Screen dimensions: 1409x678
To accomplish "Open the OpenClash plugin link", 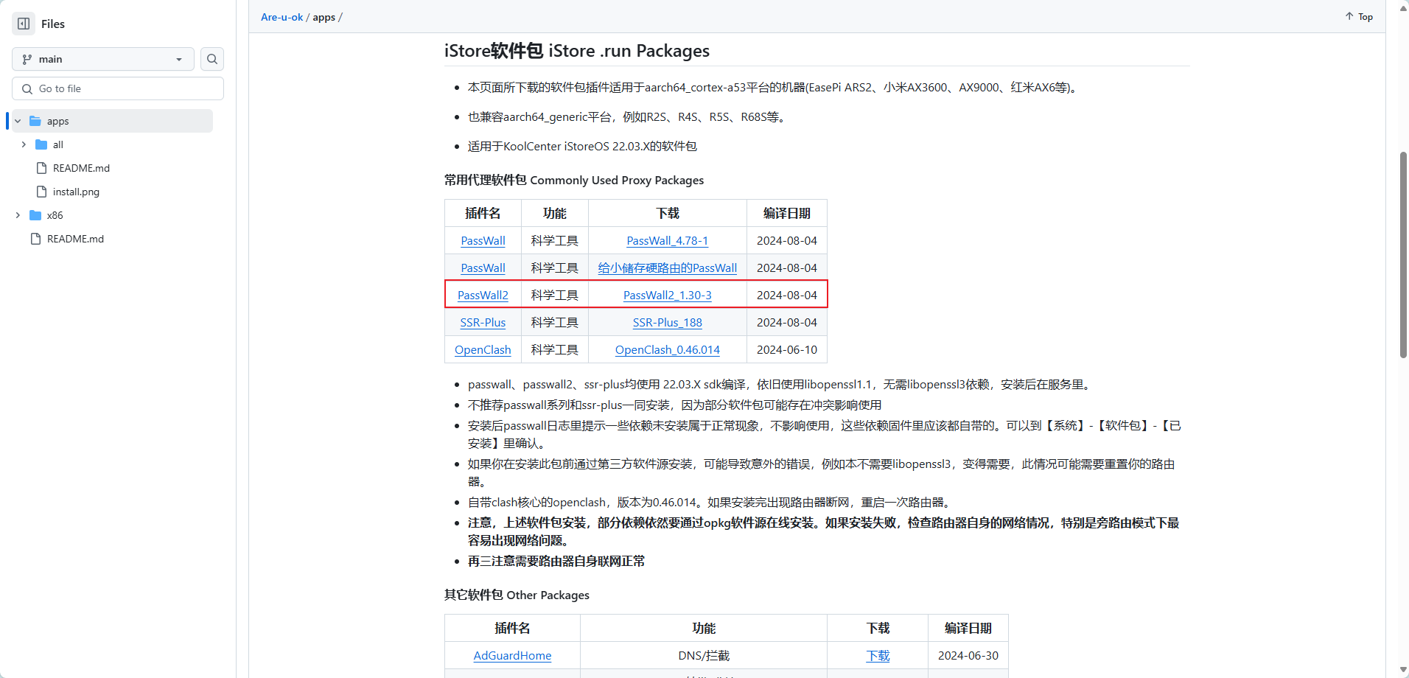I will [482, 349].
